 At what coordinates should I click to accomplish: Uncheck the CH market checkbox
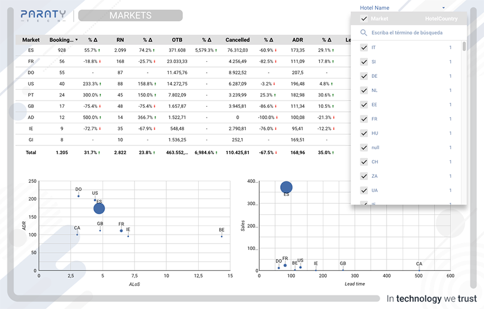point(364,161)
